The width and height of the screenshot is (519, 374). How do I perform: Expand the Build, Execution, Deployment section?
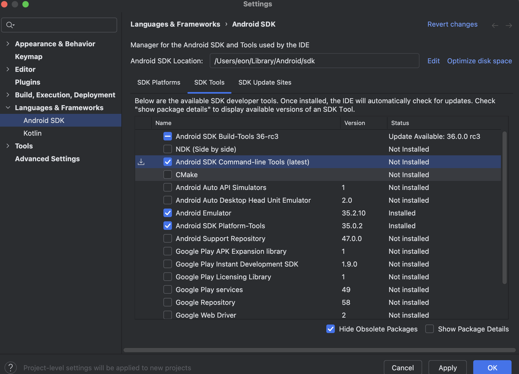(x=8, y=95)
